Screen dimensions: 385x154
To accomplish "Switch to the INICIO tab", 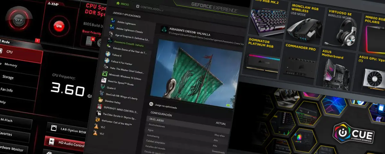I will click(x=123, y=4).
